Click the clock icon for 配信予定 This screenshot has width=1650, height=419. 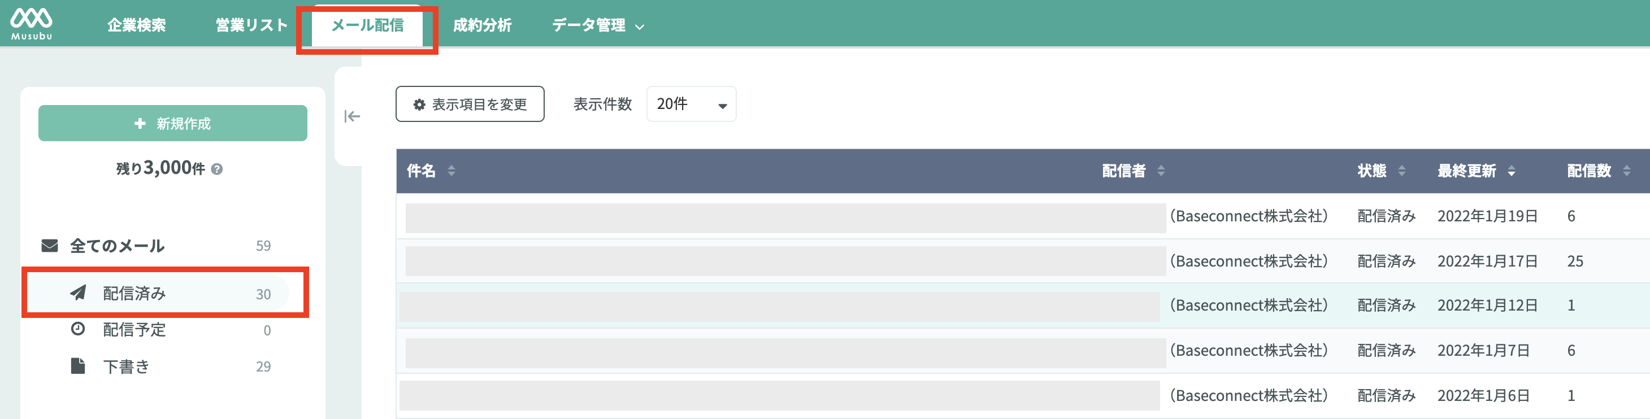78,329
